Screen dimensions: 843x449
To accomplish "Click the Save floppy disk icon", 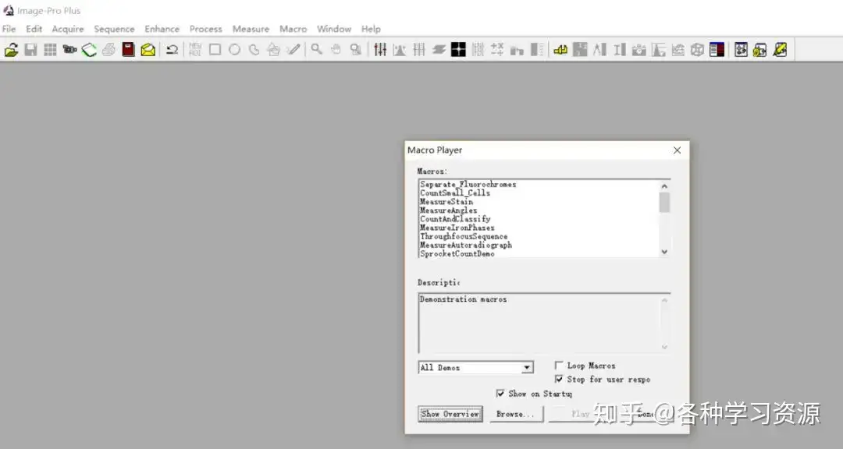I will click(x=30, y=50).
